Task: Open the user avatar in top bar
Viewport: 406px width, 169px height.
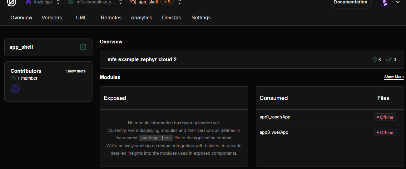Action: tap(385, 2)
